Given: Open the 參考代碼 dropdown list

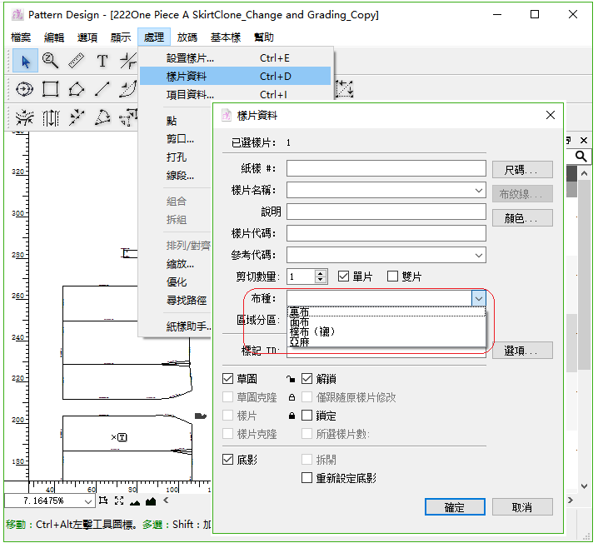Looking at the screenshot, I should coord(478,255).
